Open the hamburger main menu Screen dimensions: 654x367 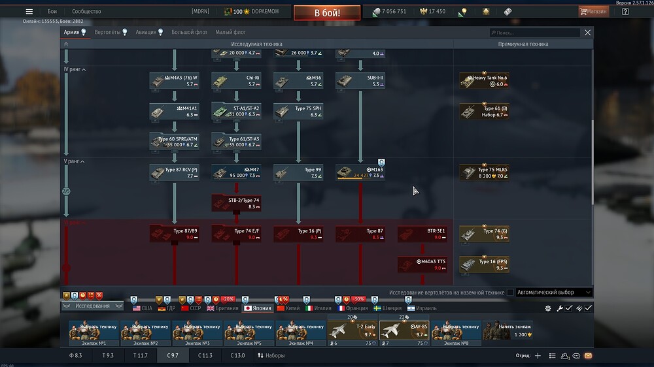pyautogui.click(x=29, y=11)
